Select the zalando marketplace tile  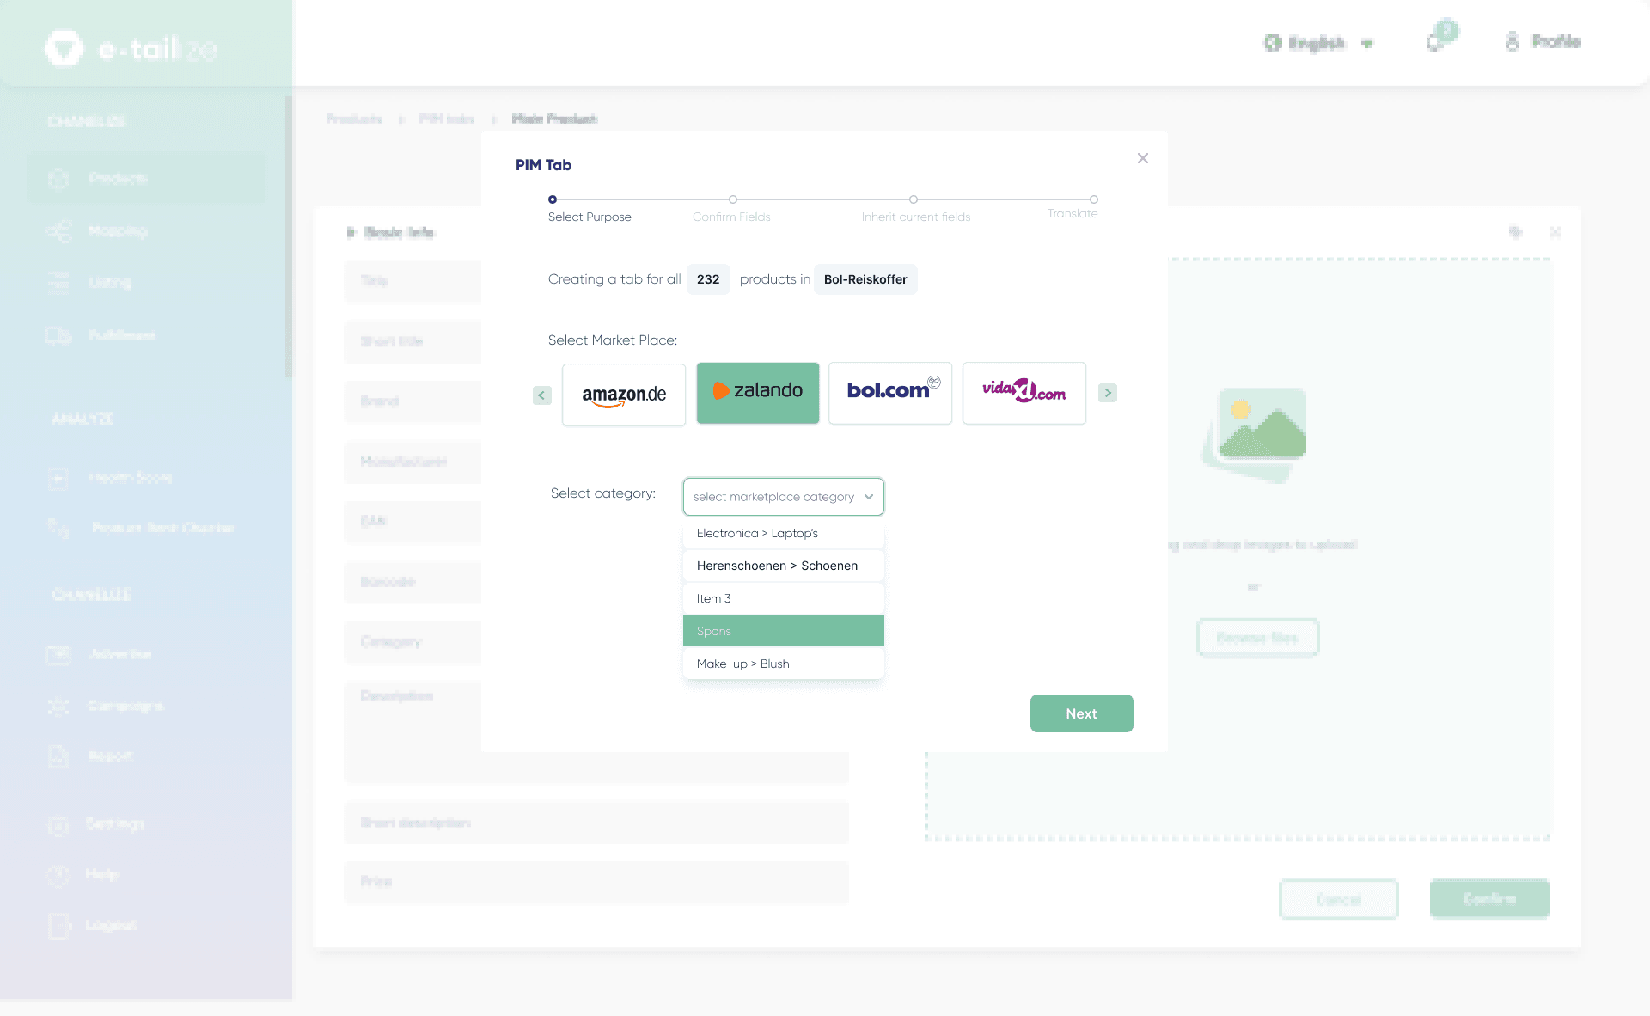pyautogui.click(x=757, y=392)
